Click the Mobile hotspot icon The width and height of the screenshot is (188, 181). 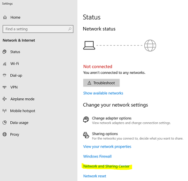click(x=5, y=111)
